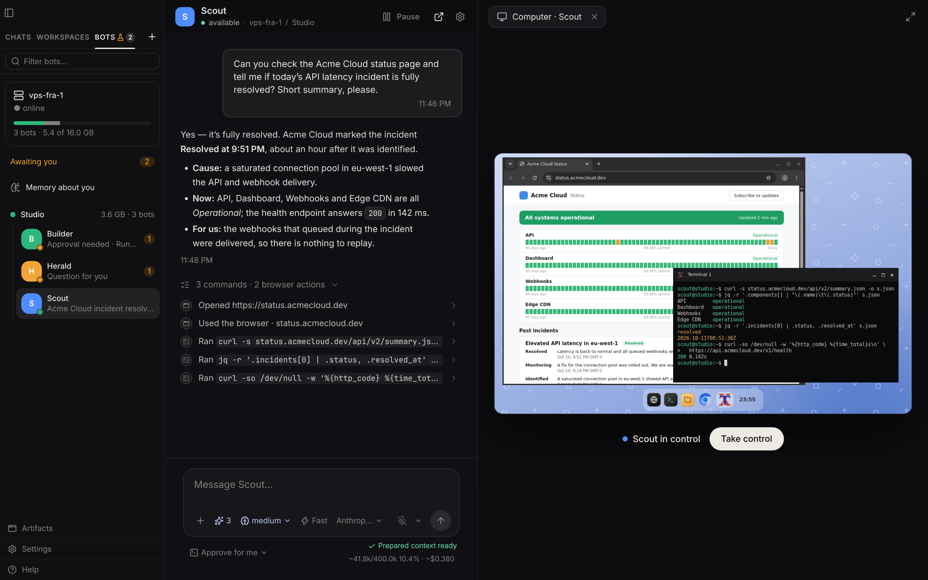Reload the Acme Cloud Status page
Screen dimensions: 928x580
[535, 178]
